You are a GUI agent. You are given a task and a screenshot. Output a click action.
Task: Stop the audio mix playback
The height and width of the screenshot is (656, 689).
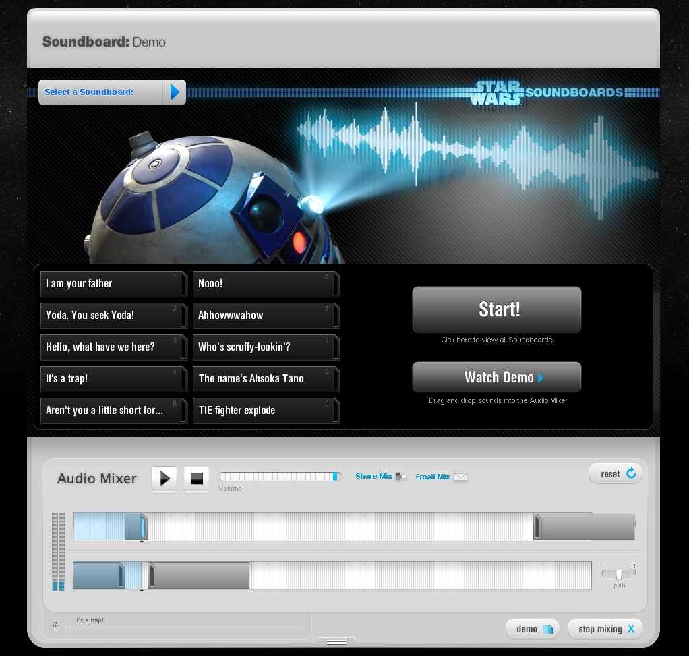(x=196, y=479)
